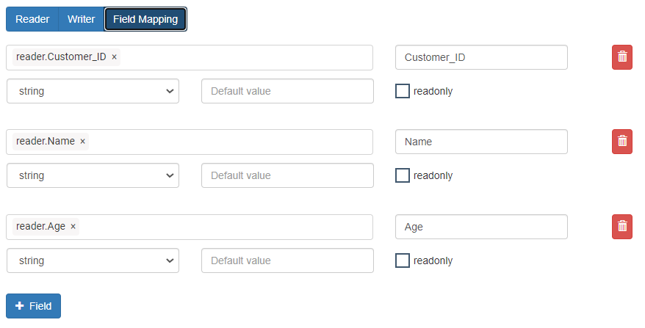Viewport: 645px width, 328px height.
Task: Delete the Age field mapping row
Action: pyautogui.click(x=621, y=227)
